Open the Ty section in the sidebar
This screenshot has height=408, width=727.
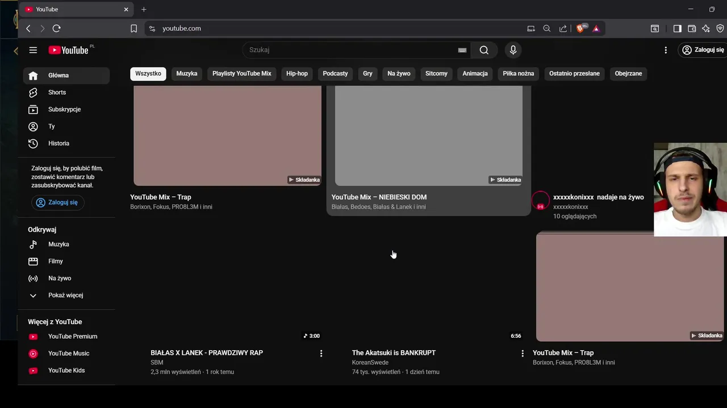click(66, 126)
